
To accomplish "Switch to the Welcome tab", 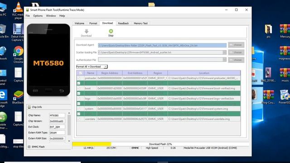I will [x=79, y=23].
